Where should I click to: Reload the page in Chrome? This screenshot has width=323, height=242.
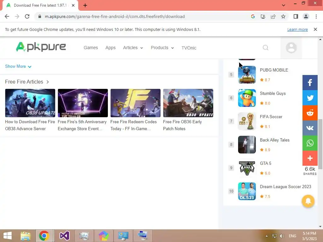27,16
